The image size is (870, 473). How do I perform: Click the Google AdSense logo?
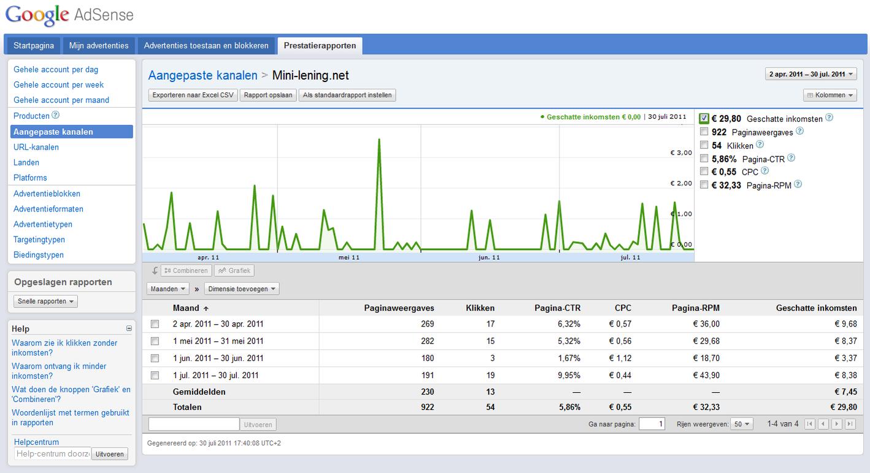click(x=70, y=15)
